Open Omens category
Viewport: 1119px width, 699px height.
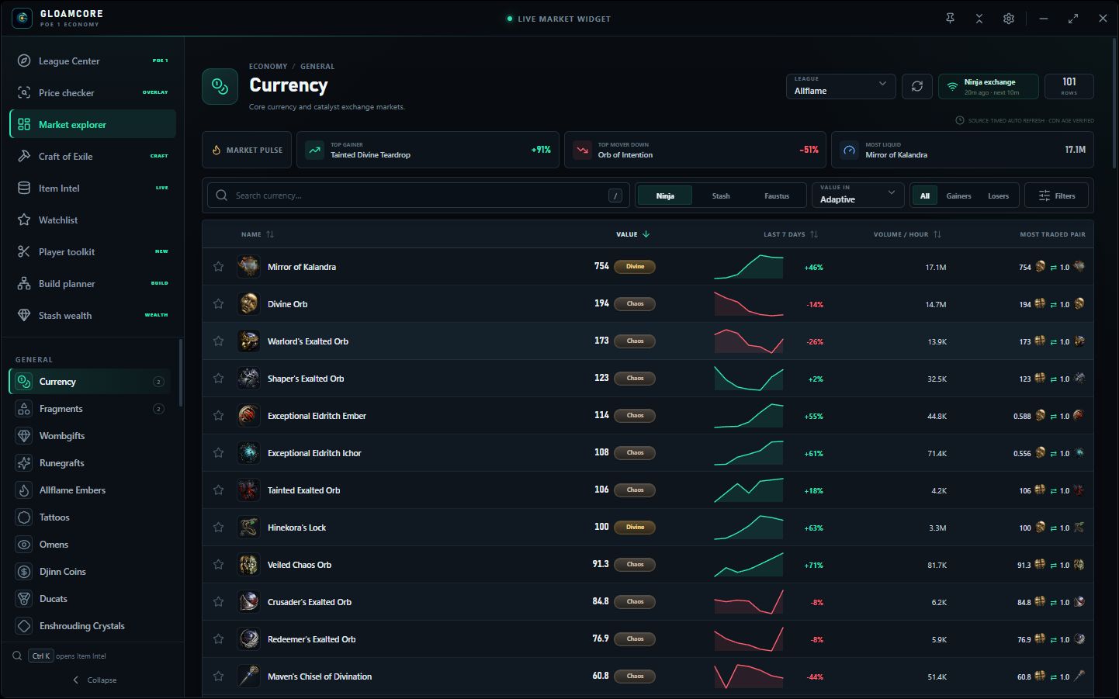tap(90, 544)
